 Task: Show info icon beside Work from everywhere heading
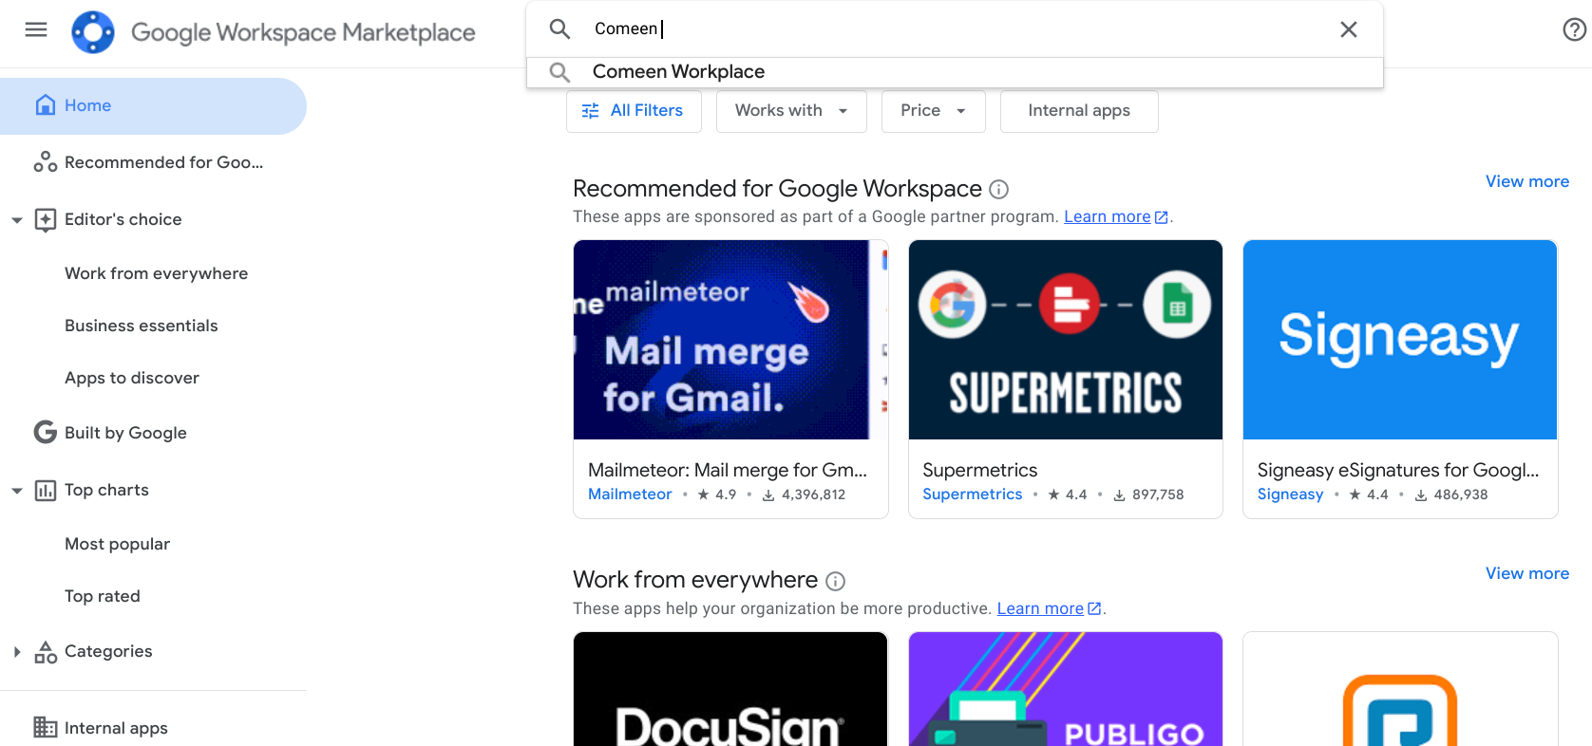[835, 581]
